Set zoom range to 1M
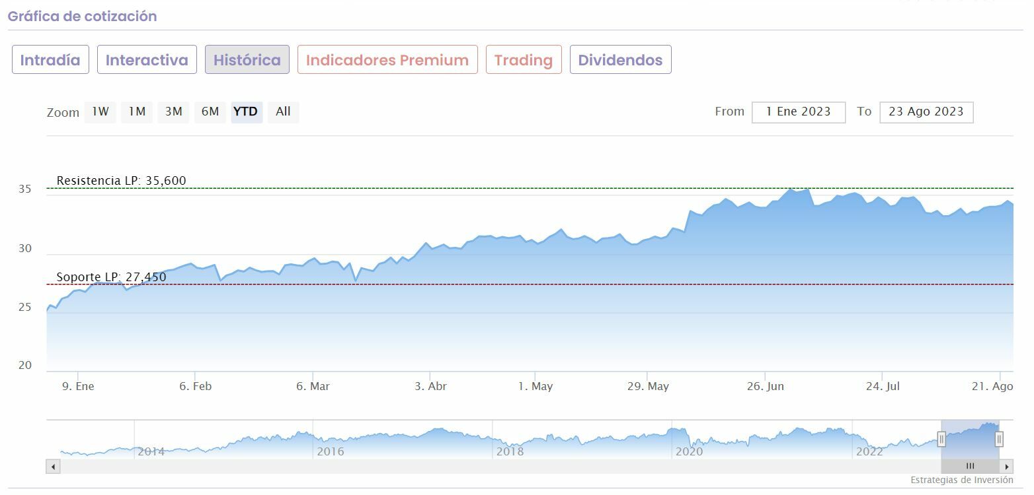Screen dimensions: 1034x495 pyautogui.click(x=137, y=112)
